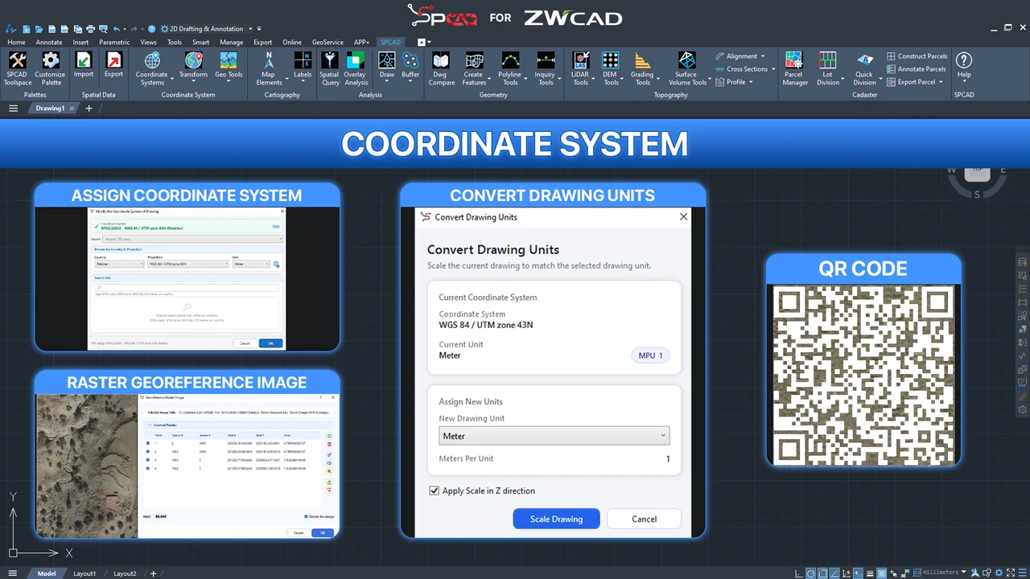Open the SPCAD Toolspace palette
Image resolution: width=1030 pixels, height=579 pixels.
18,68
